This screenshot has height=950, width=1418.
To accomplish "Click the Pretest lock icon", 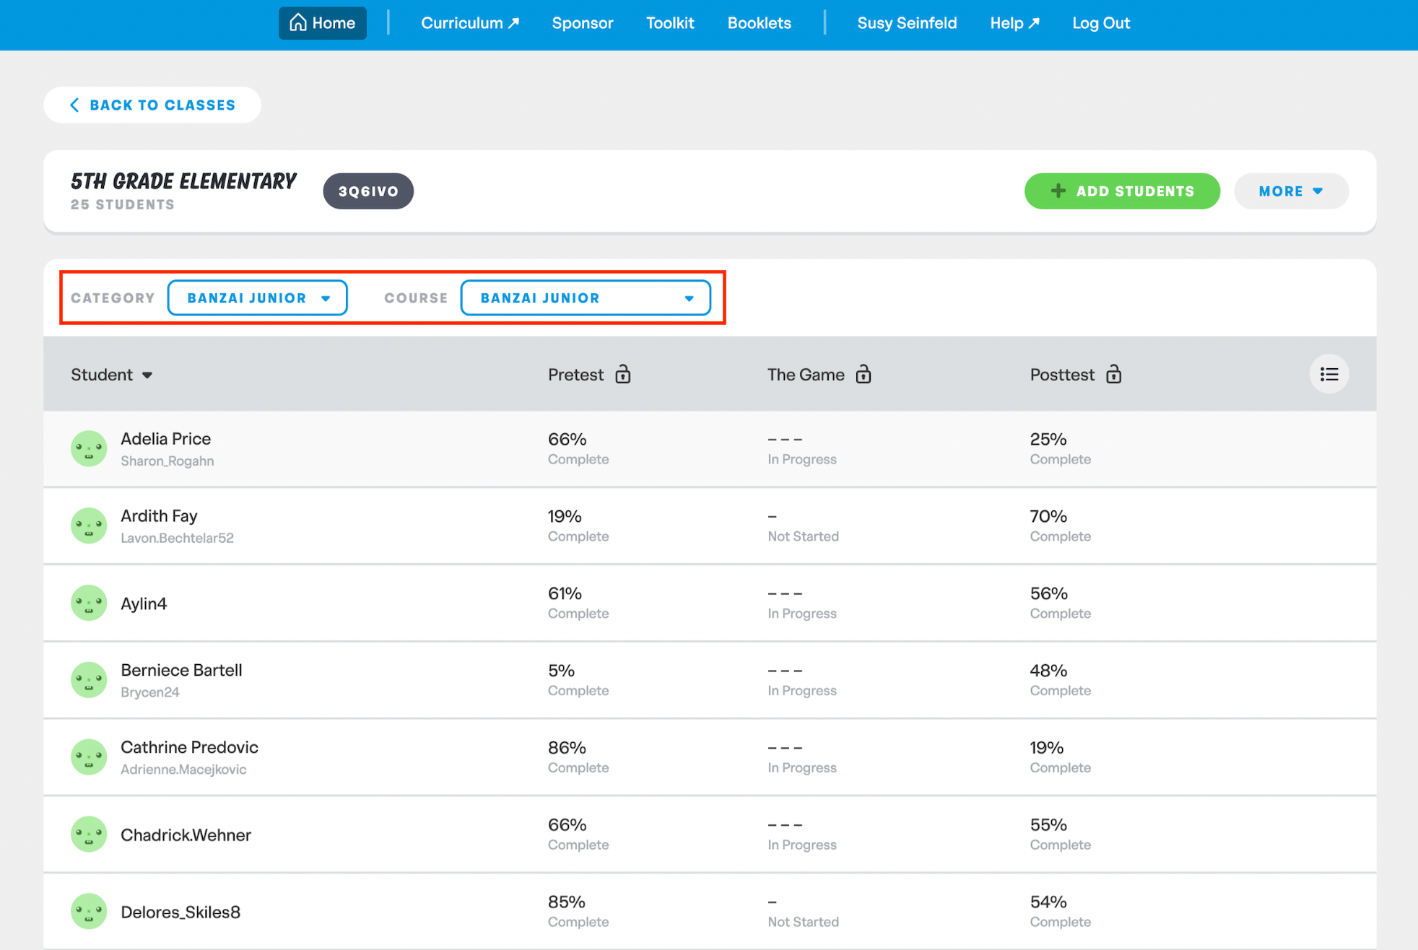I will point(622,374).
